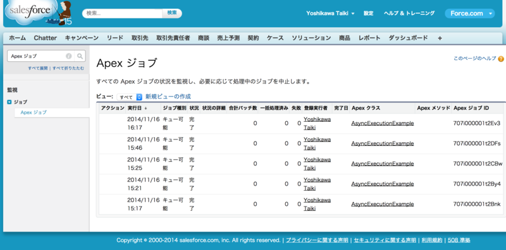506x250 pixels.
Task: Open AsyncExecutionExample for job 707i000001t2CBw
Action: click(383, 164)
